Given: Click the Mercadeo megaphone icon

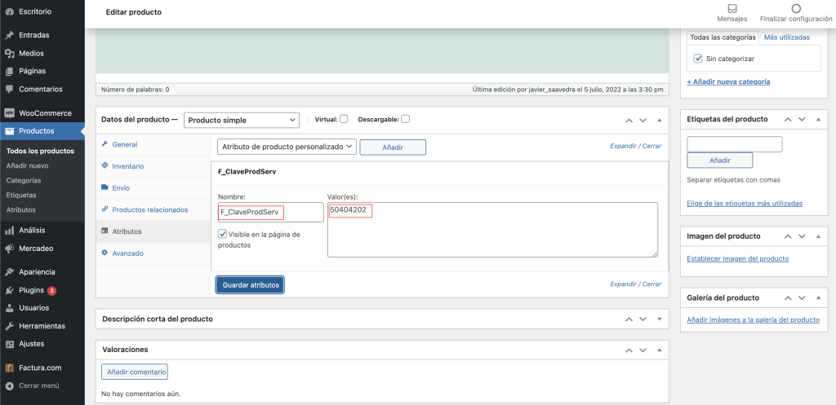Looking at the screenshot, I should click(9, 249).
